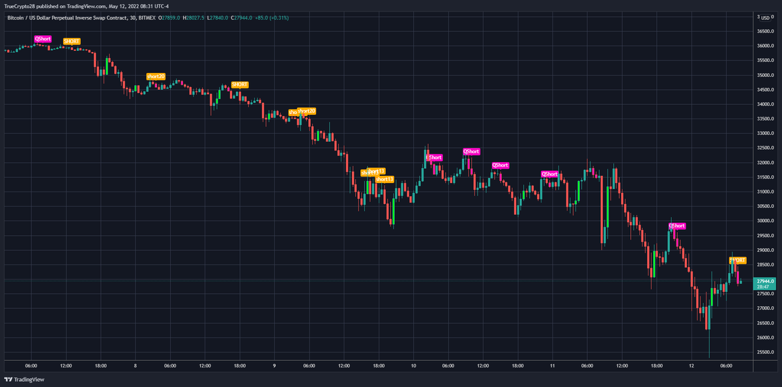The height and width of the screenshot is (387, 782).
Task: Click the 27500.0 price scale label
Action: pos(765,294)
